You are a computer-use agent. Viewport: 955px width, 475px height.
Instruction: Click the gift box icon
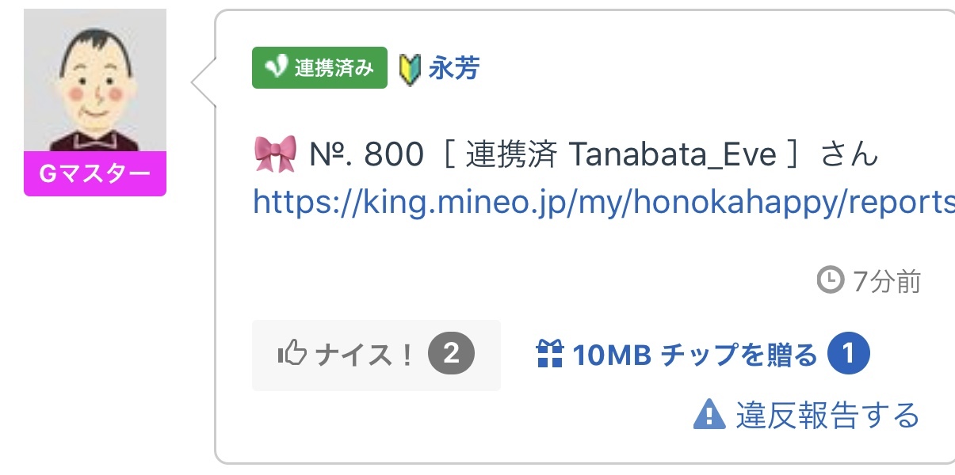click(x=549, y=354)
